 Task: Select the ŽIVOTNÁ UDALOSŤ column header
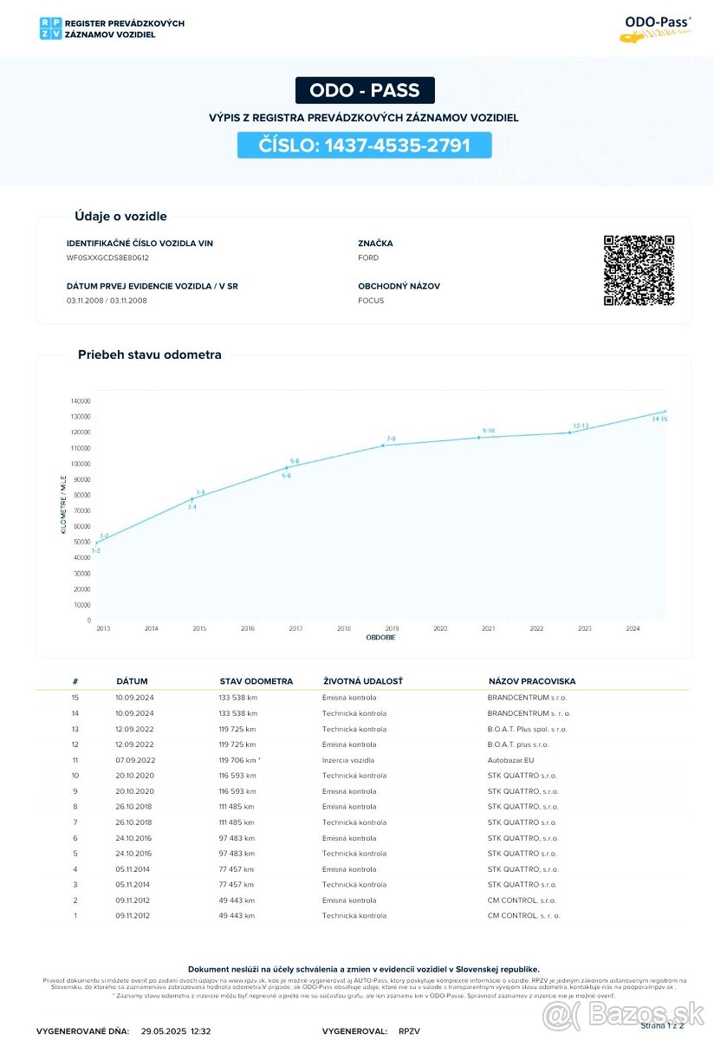tap(362, 681)
